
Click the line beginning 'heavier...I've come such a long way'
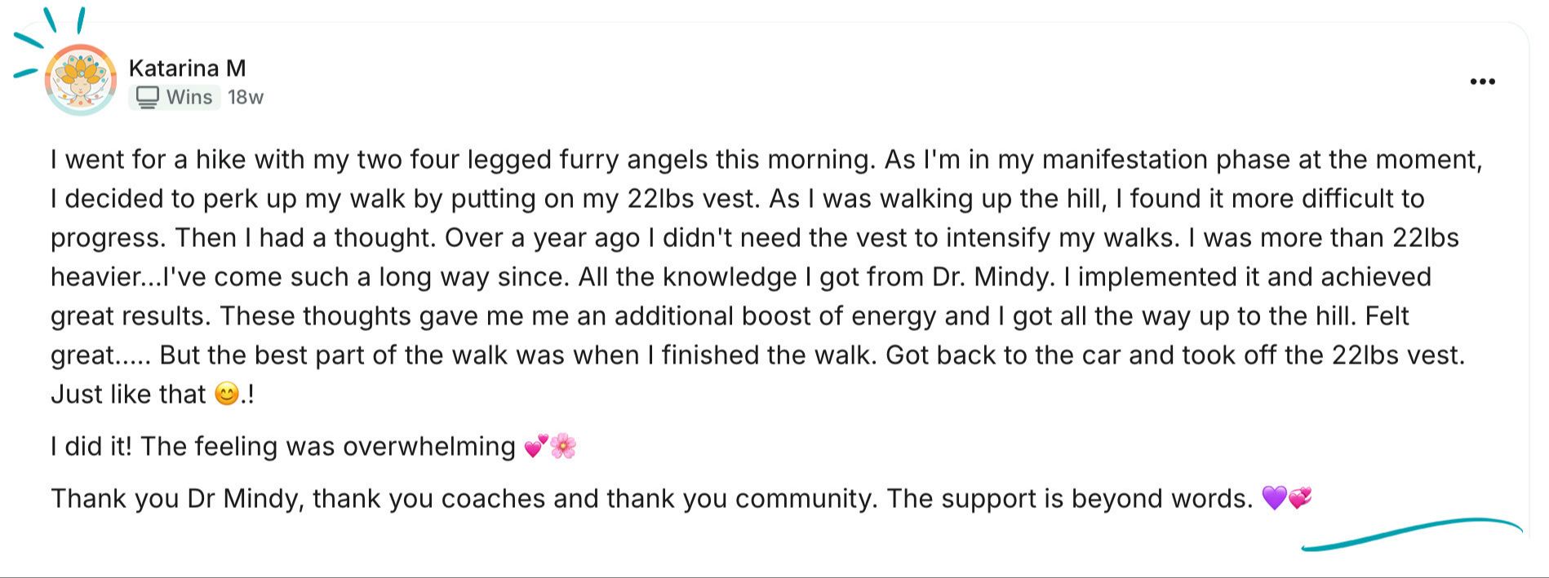tap(408, 277)
